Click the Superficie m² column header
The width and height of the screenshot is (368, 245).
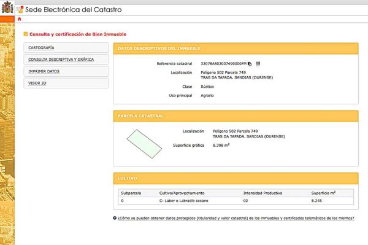tap(323, 193)
